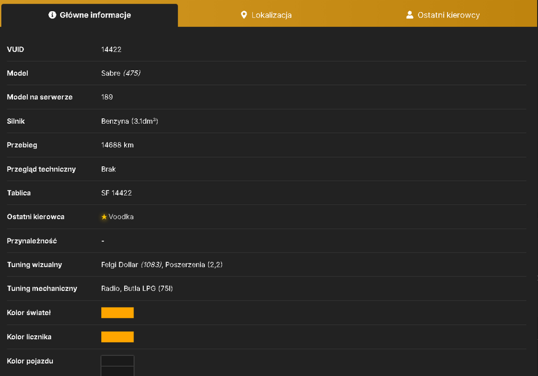Select the VUID value 14422
This screenshot has height=376, width=538.
[111, 49]
